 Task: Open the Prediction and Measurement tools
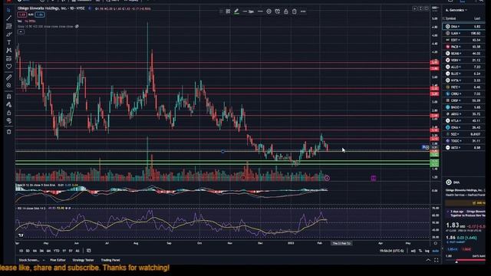[x=8, y=58]
